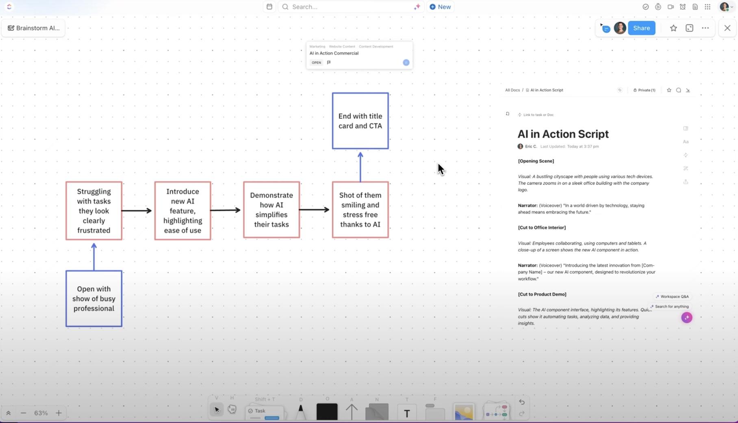Navigate to All Docs breadcrumb

coord(512,90)
